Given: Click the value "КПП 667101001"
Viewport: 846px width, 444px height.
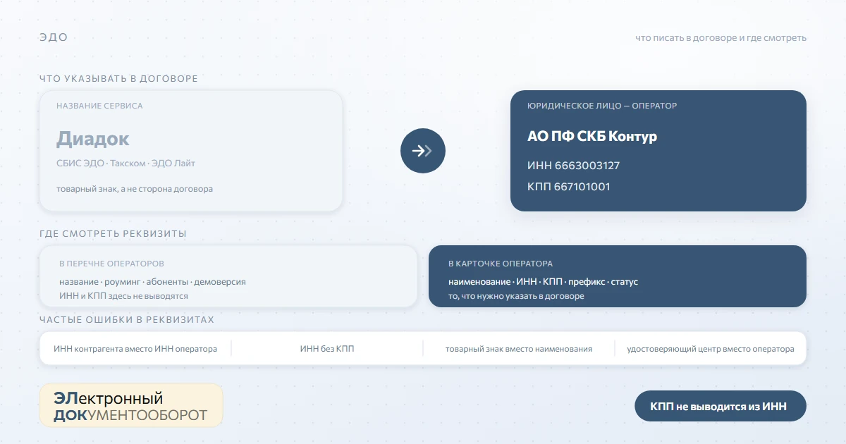Looking at the screenshot, I should 569,187.
